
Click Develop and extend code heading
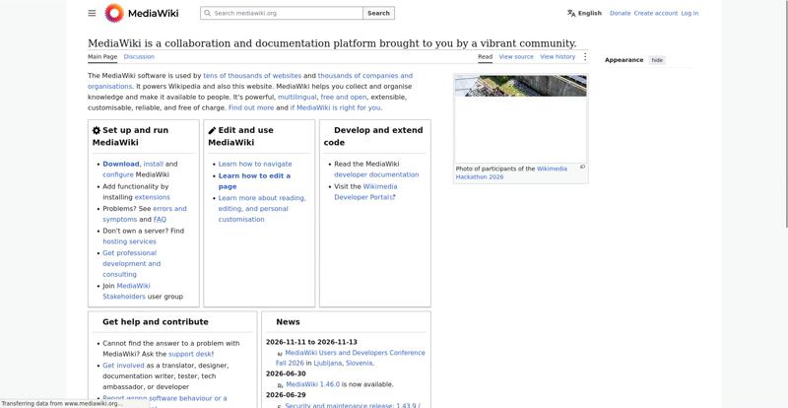(x=373, y=136)
